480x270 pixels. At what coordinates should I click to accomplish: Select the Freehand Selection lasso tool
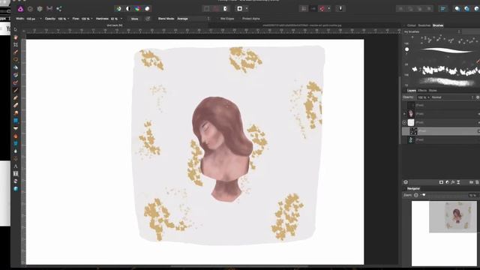click(x=16, y=60)
